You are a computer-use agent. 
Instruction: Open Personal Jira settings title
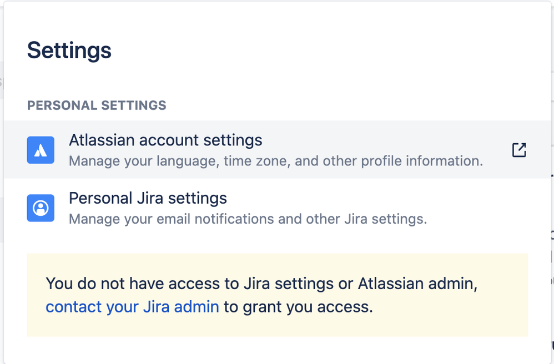point(148,198)
